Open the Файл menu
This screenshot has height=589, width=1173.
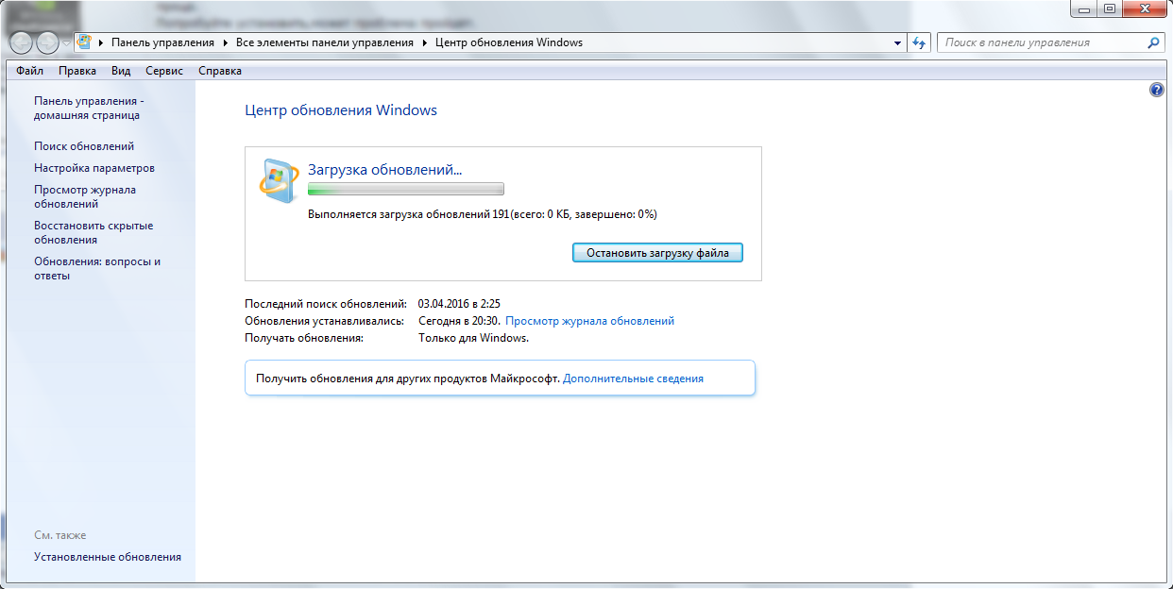click(29, 71)
